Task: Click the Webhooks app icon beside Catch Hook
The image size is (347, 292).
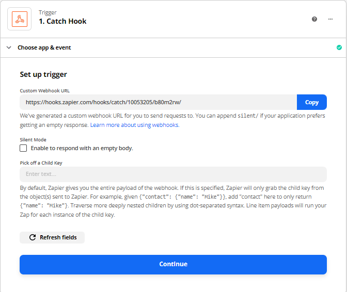Action: (20, 19)
